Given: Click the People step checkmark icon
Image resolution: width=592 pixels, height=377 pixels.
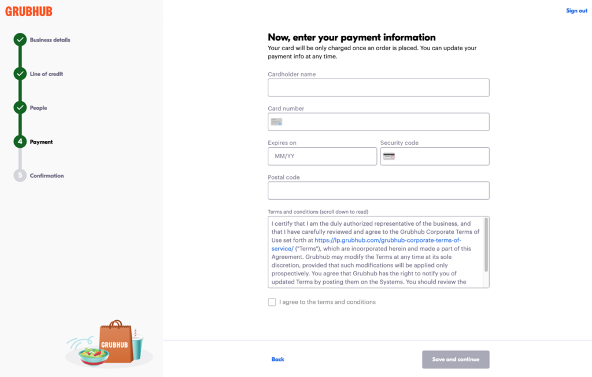Looking at the screenshot, I should (x=20, y=108).
